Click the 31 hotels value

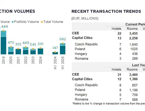(x=119, y=75)
